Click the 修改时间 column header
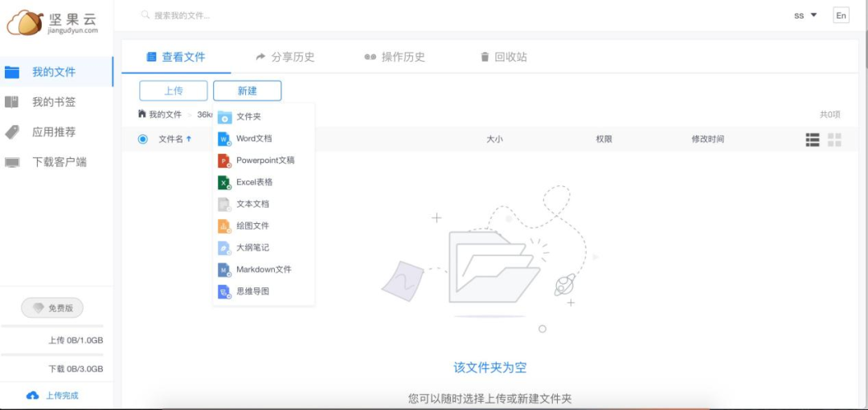 pos(707,140)
